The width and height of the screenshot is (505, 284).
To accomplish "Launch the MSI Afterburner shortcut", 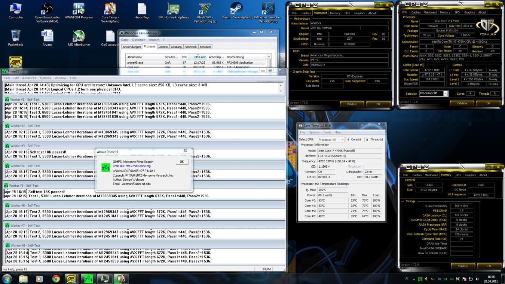I will [79, 38].
